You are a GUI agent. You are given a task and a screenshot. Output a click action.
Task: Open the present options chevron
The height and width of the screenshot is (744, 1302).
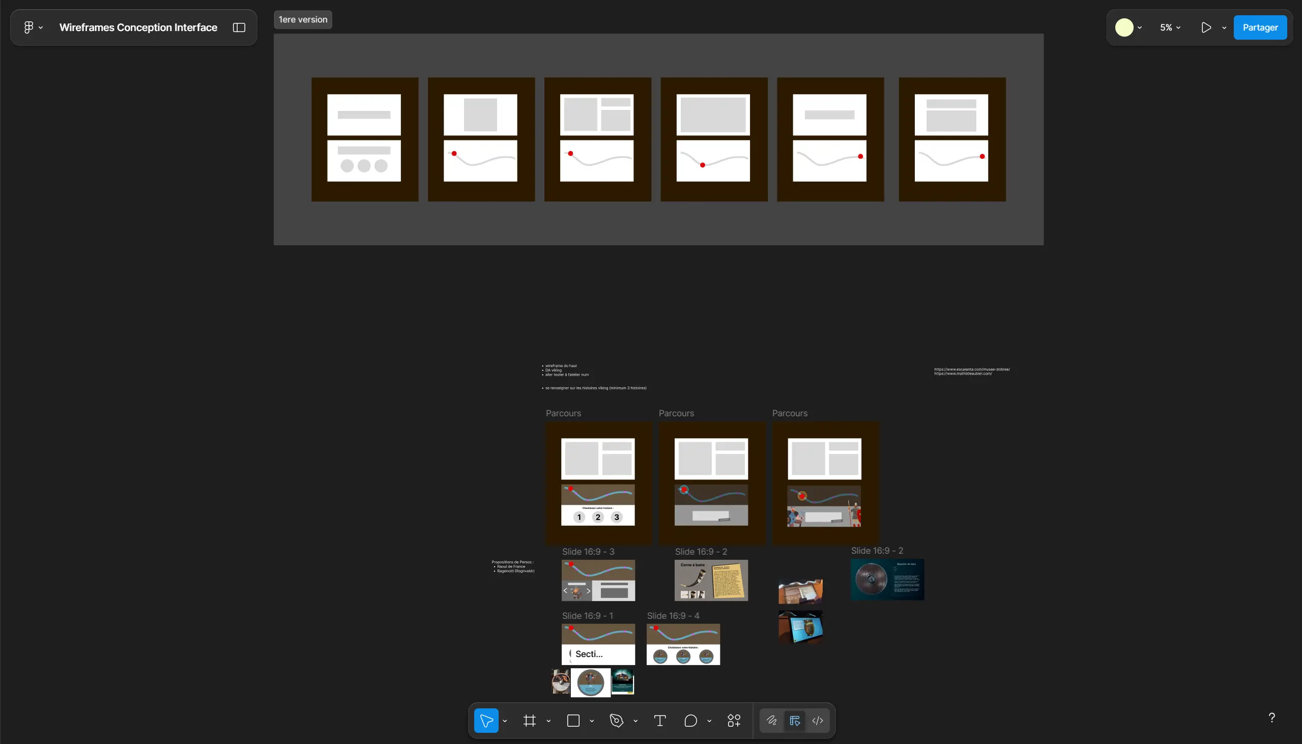[1224, 27]
